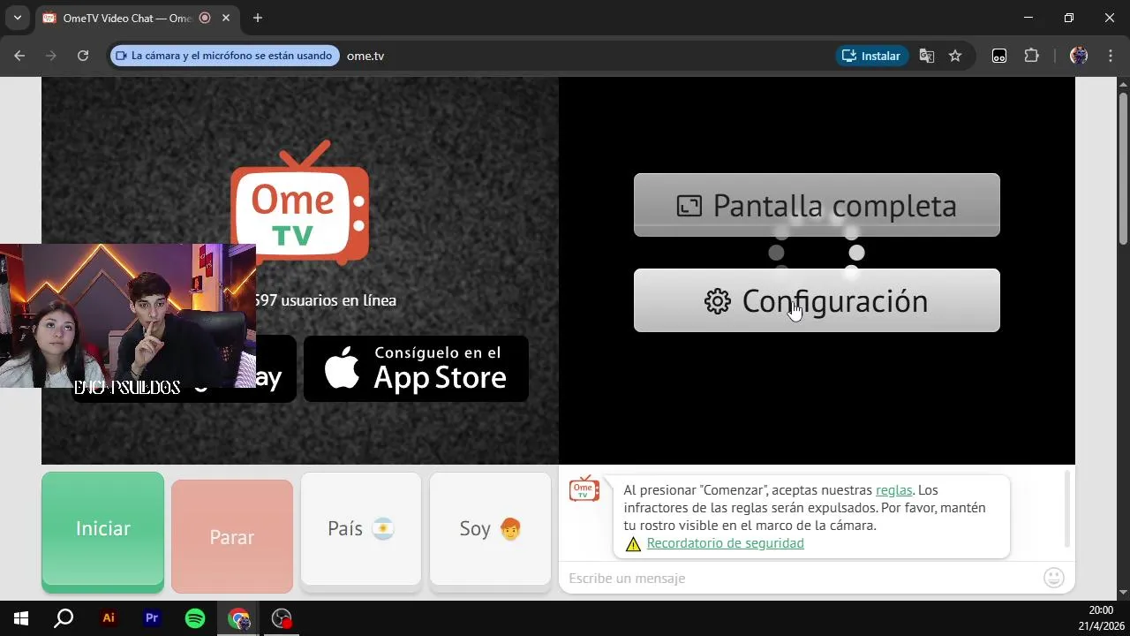The width and height of the screenshot is (1130, 636).
Task: Open the extension icon beside bookmarks
Action: coord(999,56)
